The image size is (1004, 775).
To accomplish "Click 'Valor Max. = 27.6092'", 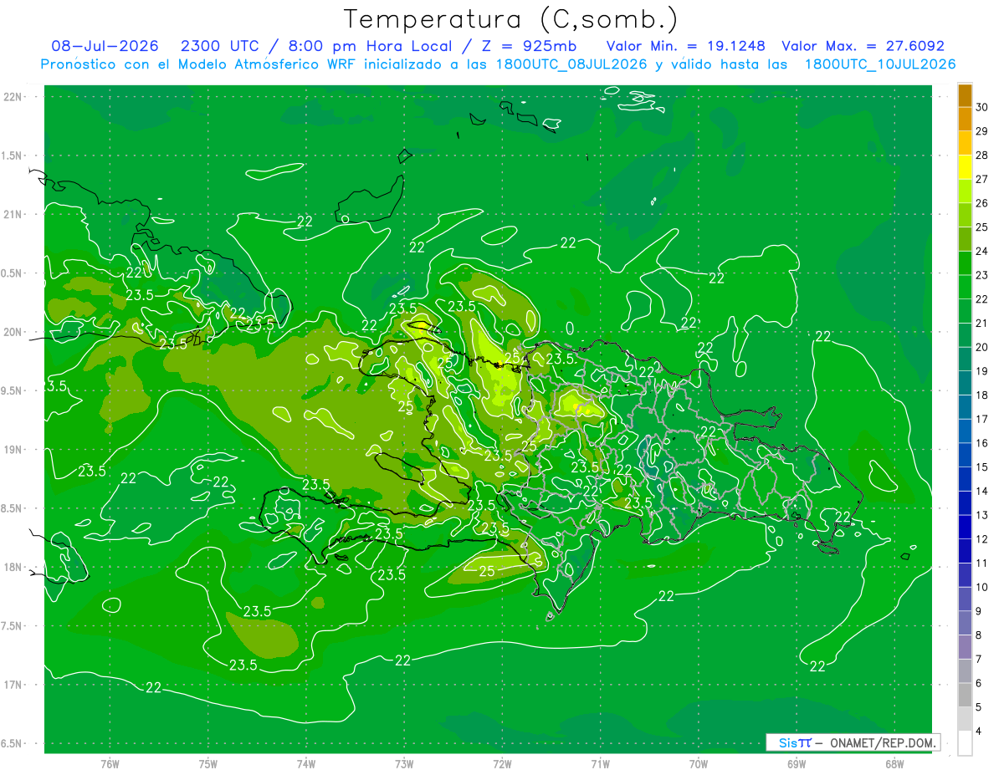I will [x=863, y=46].
